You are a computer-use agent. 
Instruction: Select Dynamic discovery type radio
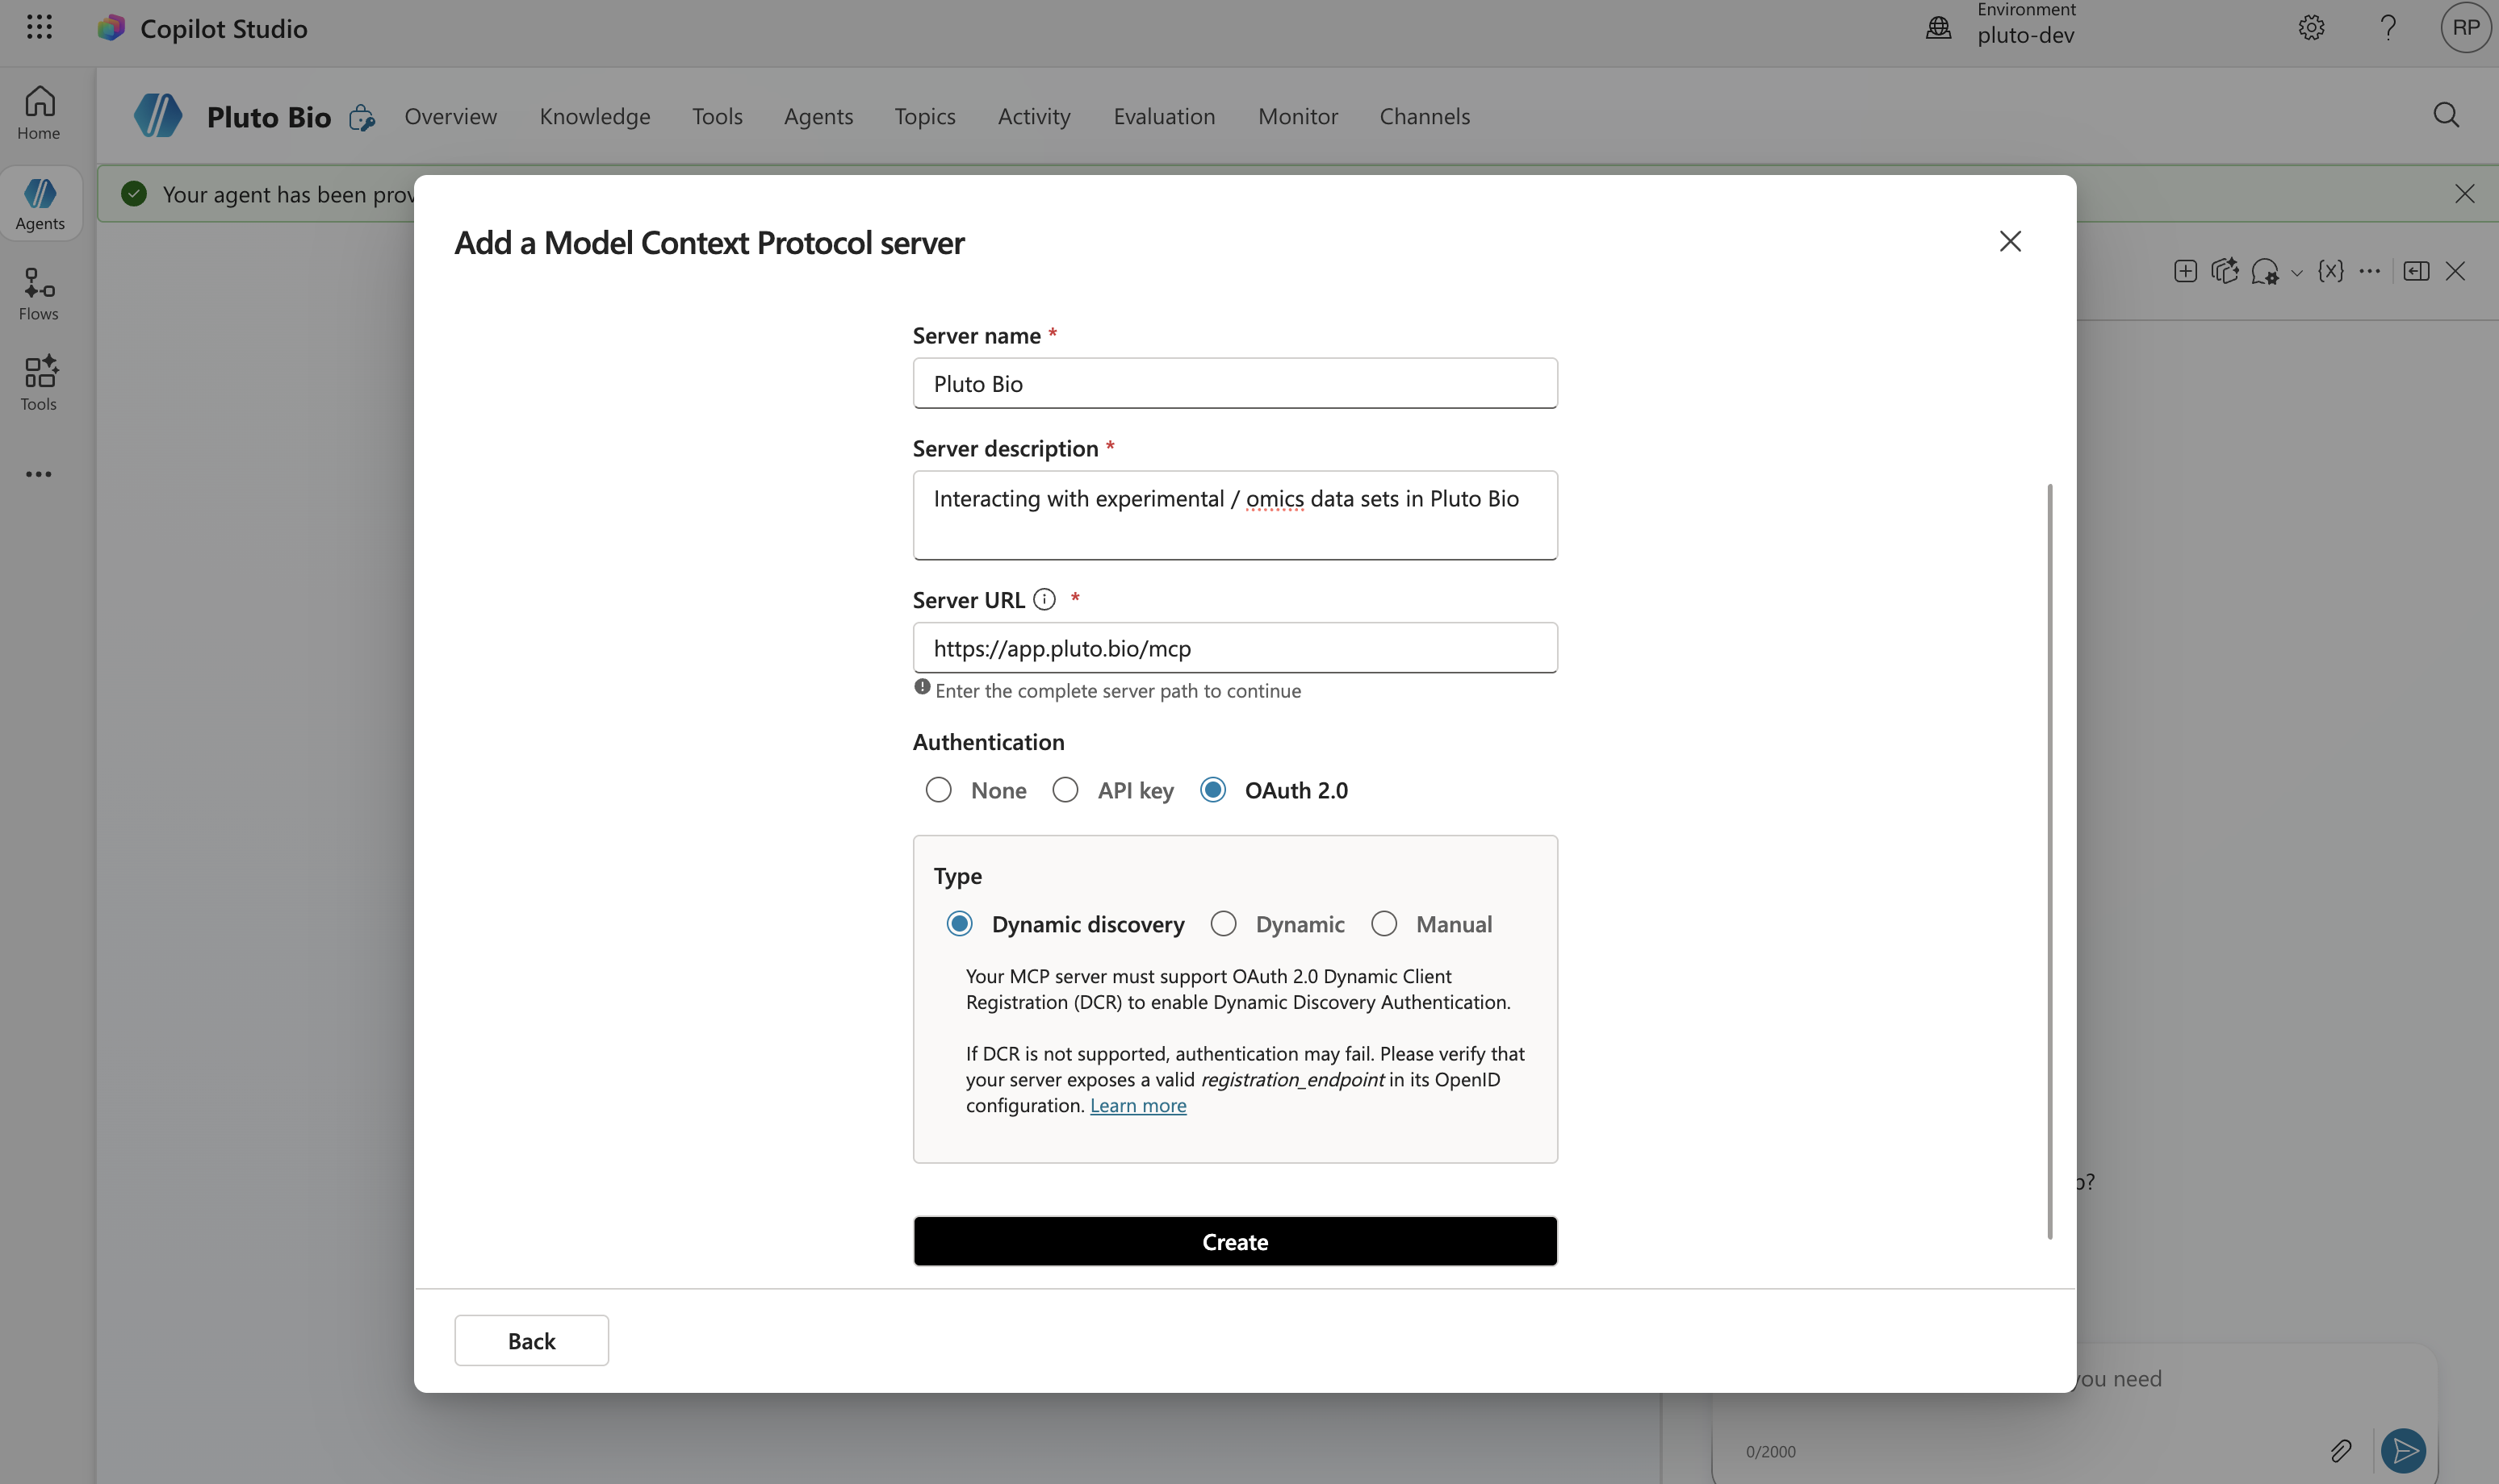[959, 924]
